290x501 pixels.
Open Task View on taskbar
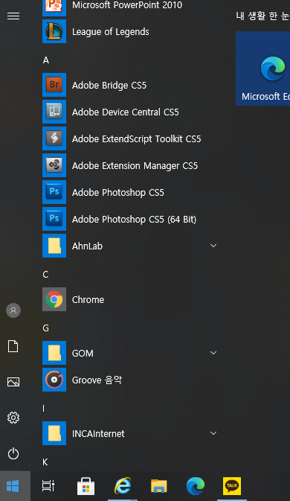pos(48,486)
